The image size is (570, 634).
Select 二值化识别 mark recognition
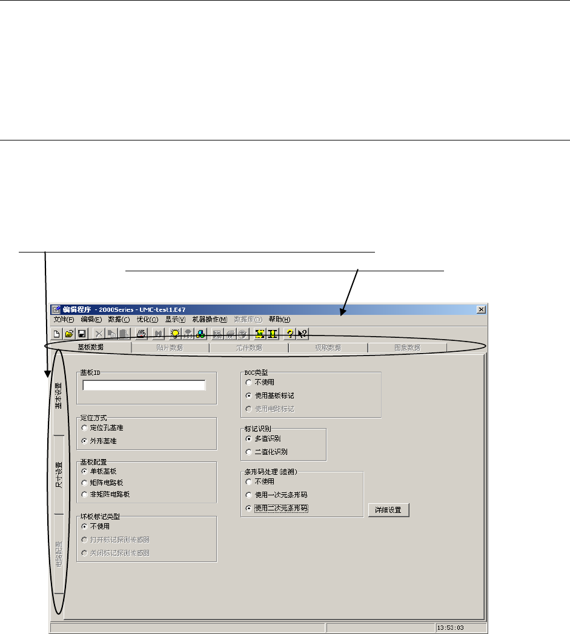267,452
